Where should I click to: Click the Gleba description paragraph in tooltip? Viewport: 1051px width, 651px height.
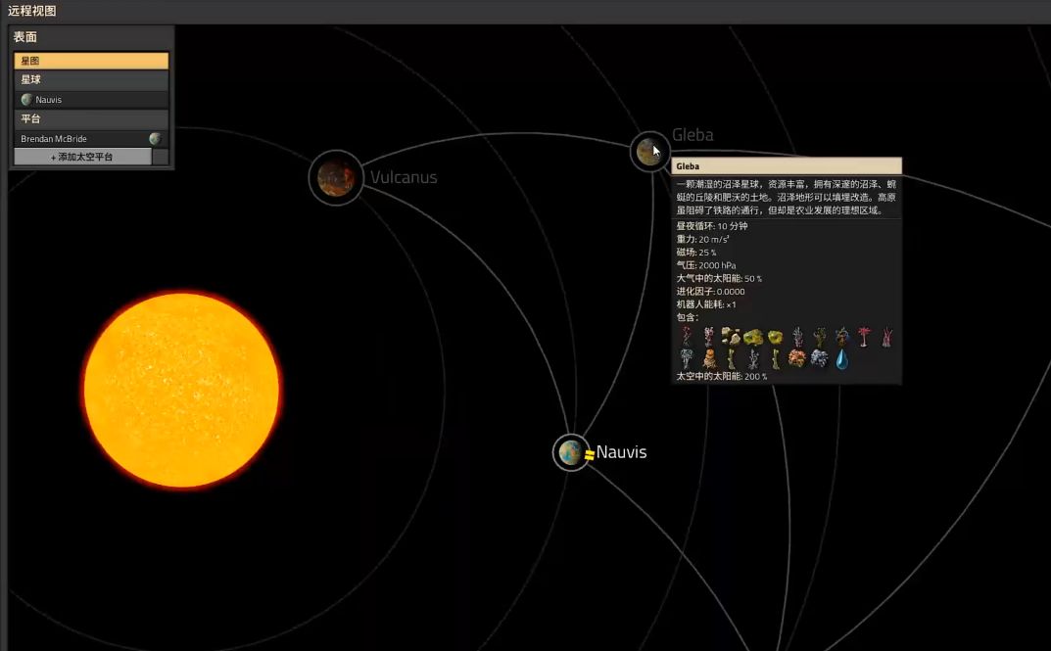(x=787, y=197)
